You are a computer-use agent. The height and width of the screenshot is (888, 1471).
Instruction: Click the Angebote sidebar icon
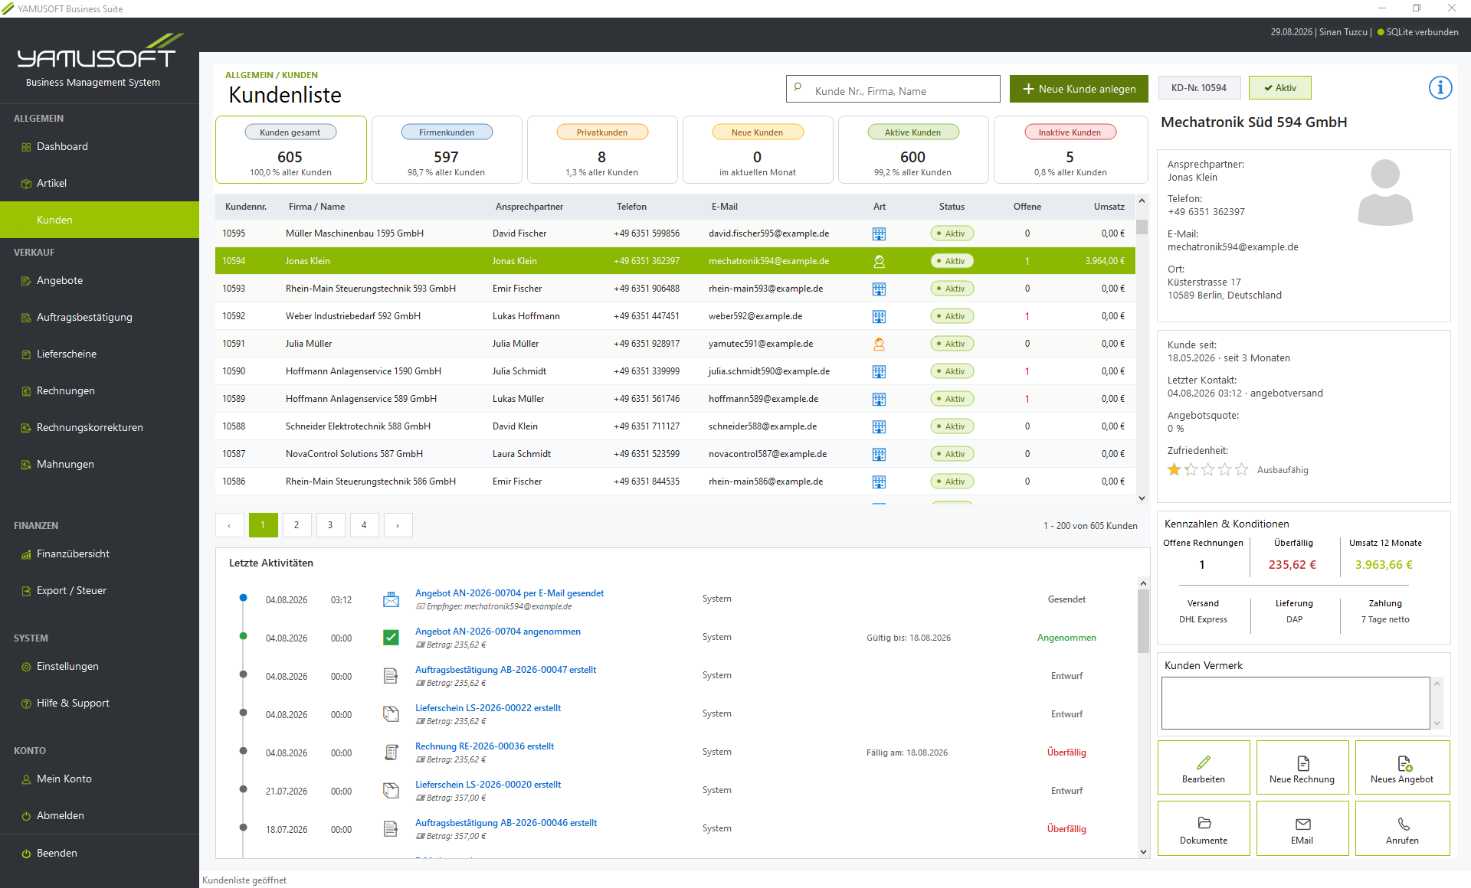coord(26,281)
